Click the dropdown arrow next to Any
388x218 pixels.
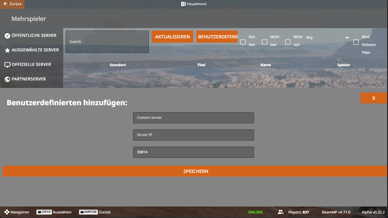pyautogui.click(x=347, y=38)
